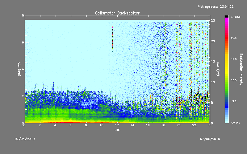
Task: Select the 14: hour tick label
Action: pos(133,125)
